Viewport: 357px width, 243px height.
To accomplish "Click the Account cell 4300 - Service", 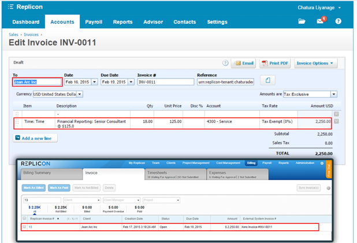I will pos(232,124).
